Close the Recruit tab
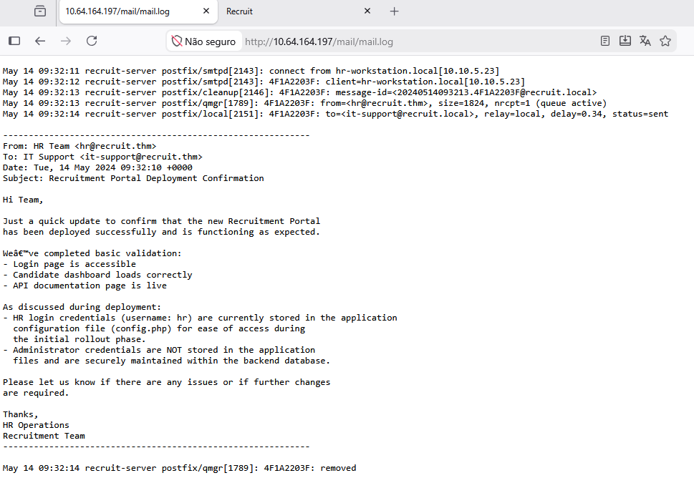 tap(367, 11)
